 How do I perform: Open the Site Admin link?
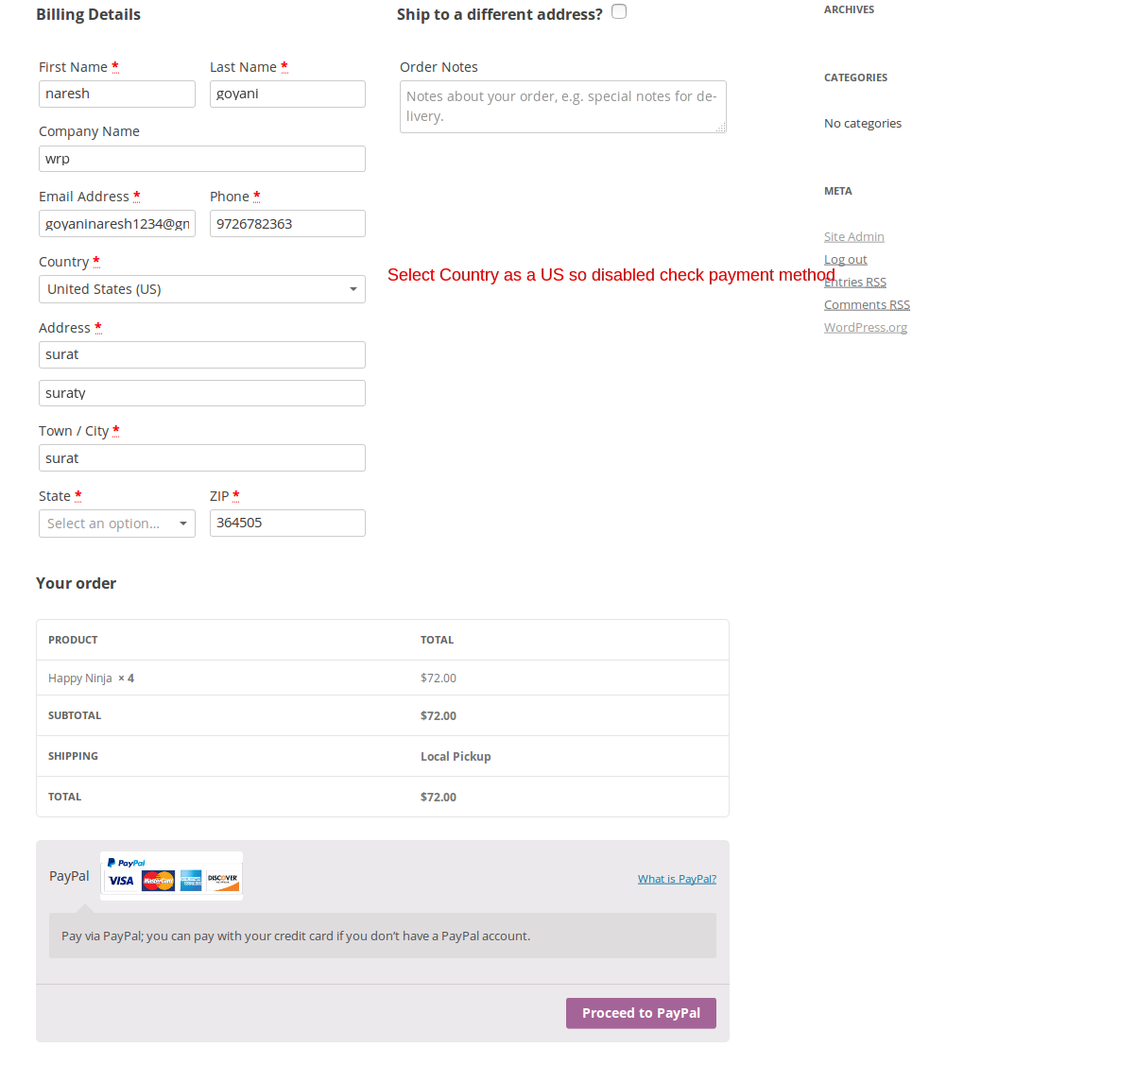(x=853, y=236)
